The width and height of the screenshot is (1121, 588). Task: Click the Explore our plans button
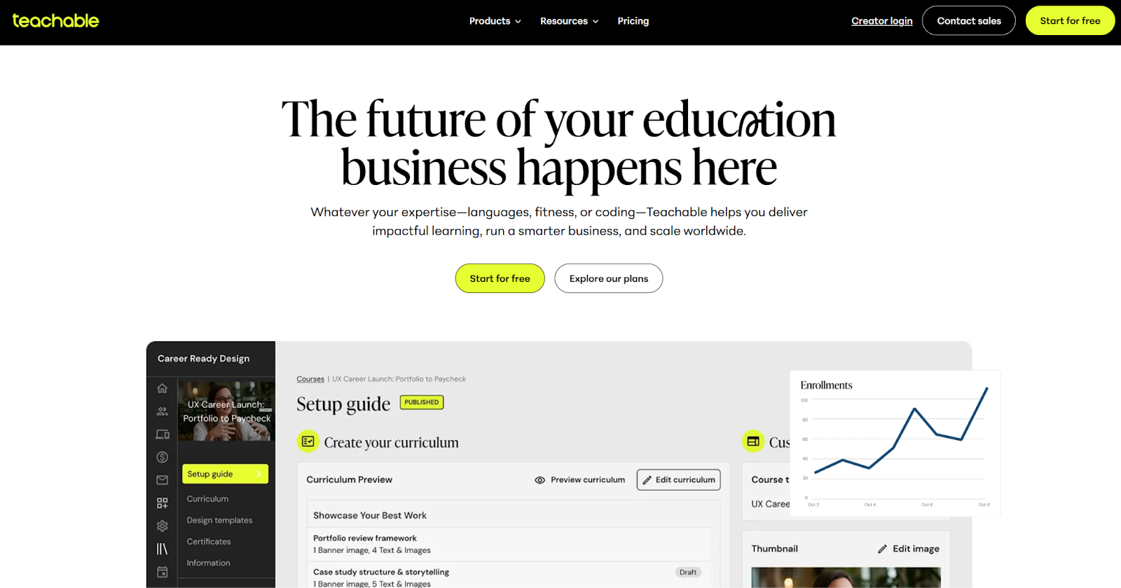coord(607,278)
